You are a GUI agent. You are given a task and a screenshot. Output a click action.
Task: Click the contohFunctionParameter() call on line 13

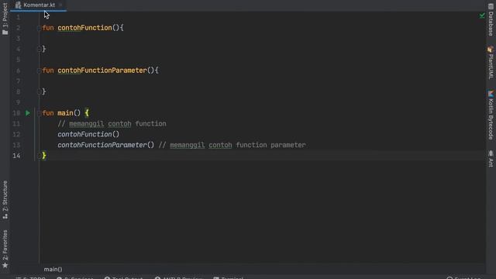pos(106,145)
